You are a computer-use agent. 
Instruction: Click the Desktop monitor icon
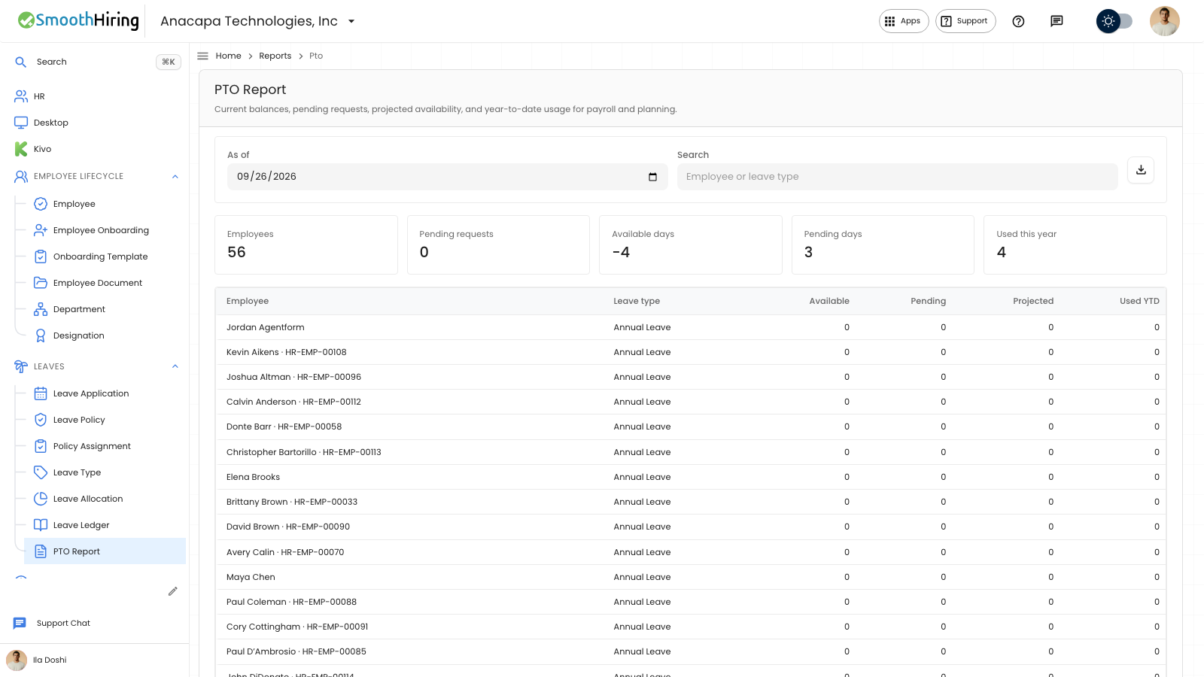click(x=21, y=123)
